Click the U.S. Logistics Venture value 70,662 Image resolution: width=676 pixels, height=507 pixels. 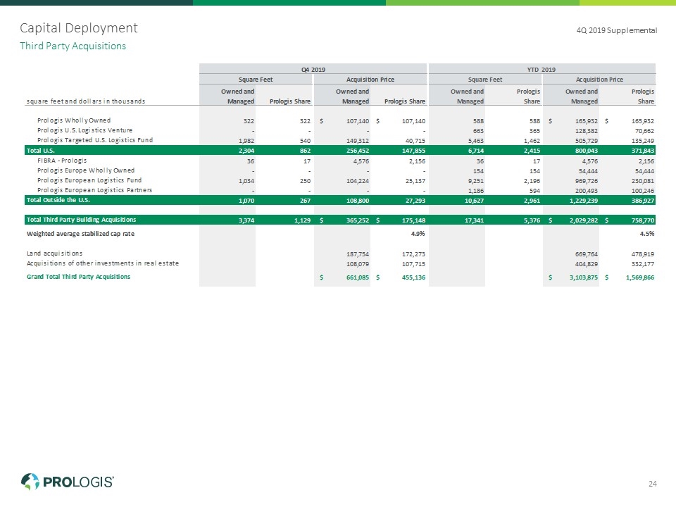tap(644, 131)
